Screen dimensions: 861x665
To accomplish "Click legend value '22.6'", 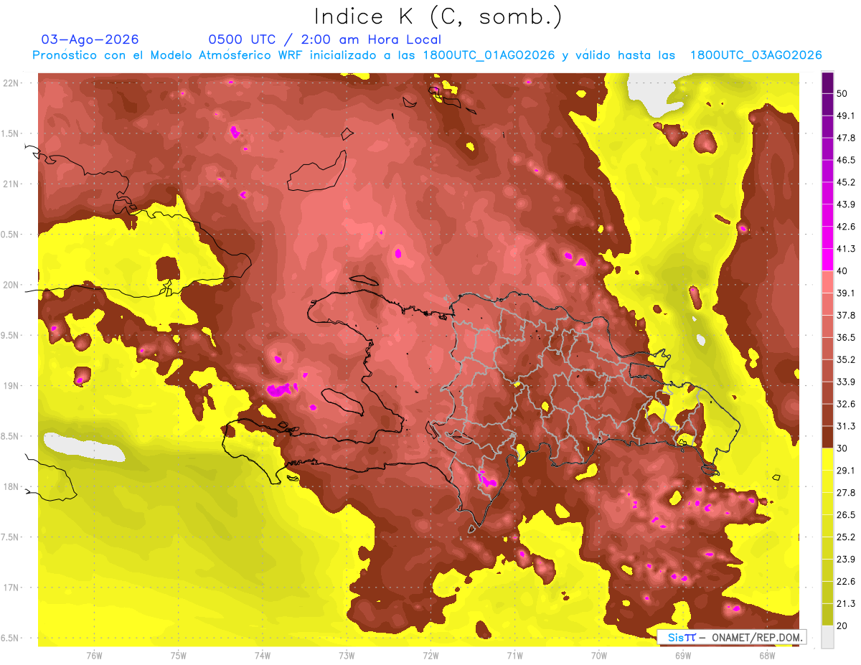I will 846,582.
